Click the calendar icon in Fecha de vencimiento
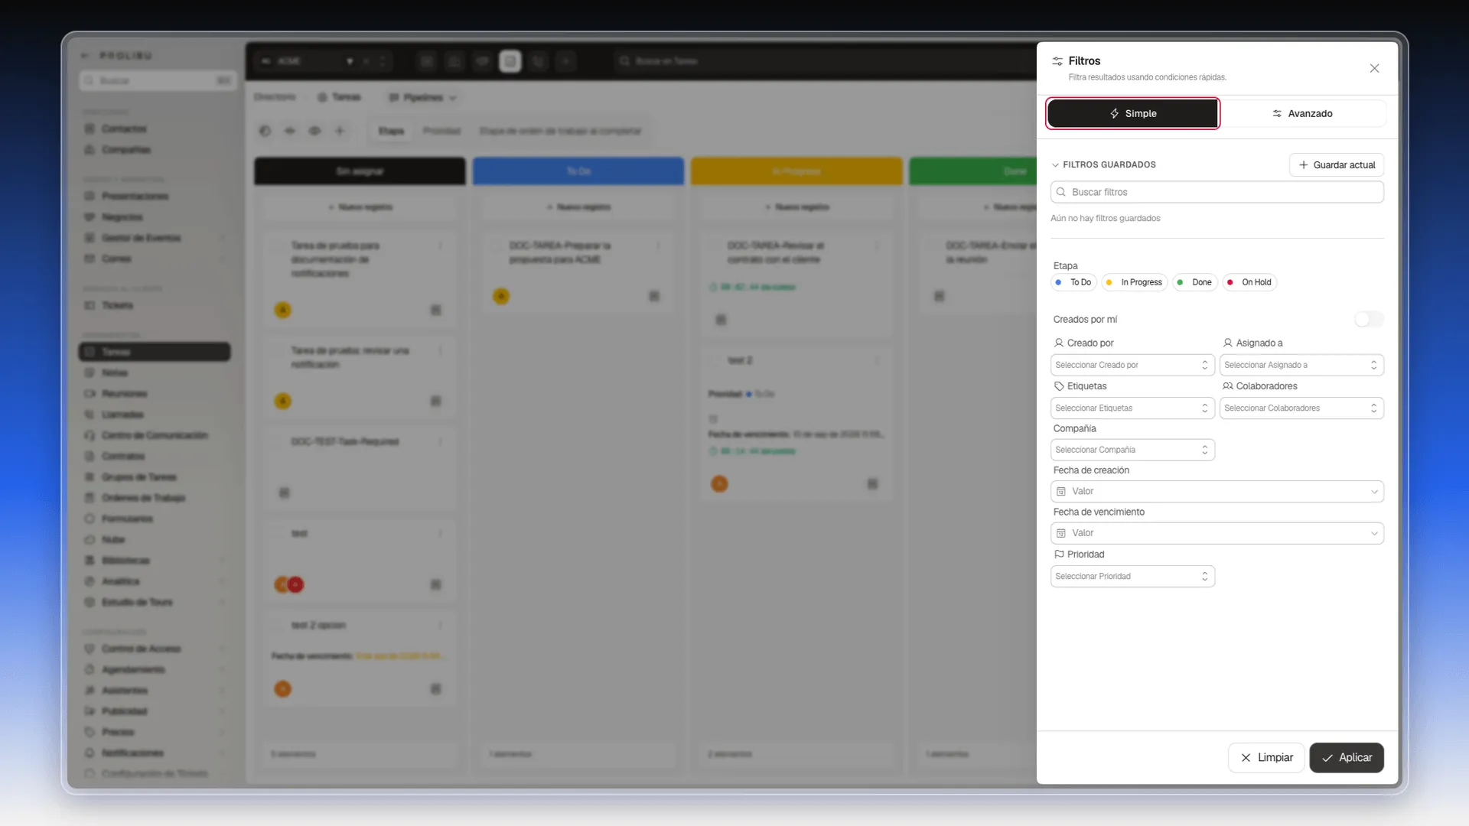This screenshot has width=1469, height=826. tap(1061, 533)
